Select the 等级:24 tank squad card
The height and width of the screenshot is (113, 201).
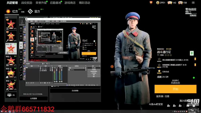click(x=11, y=73)
